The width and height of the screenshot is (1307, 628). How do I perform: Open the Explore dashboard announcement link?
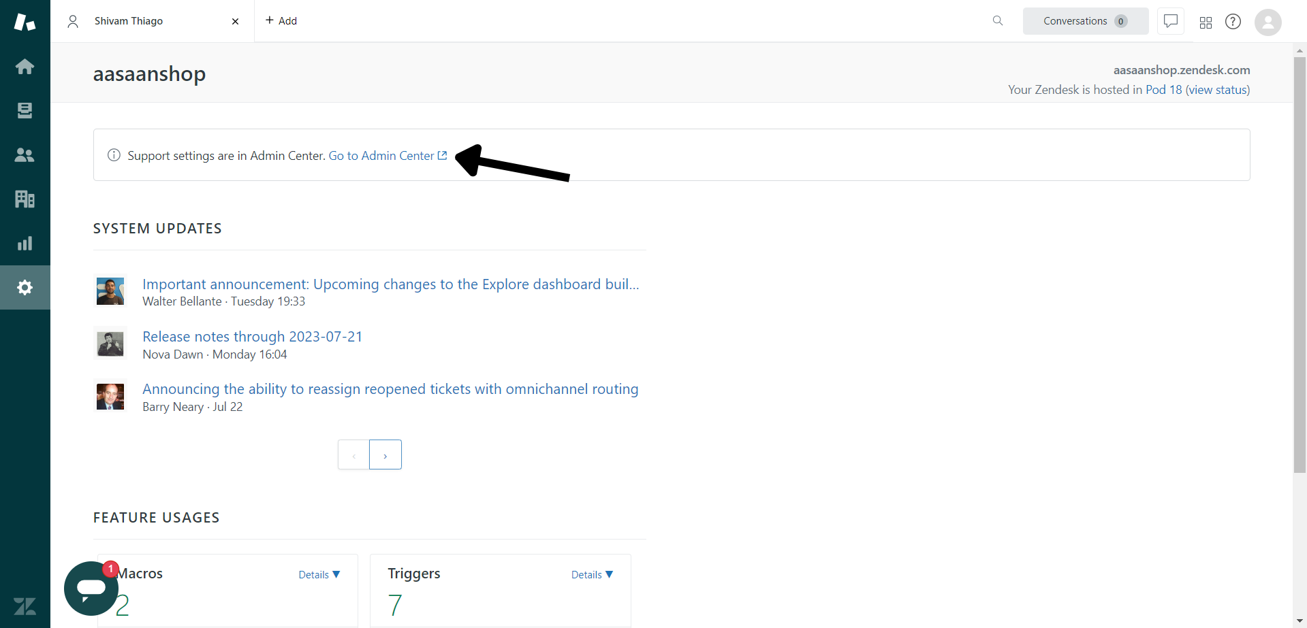click(391, 284)
